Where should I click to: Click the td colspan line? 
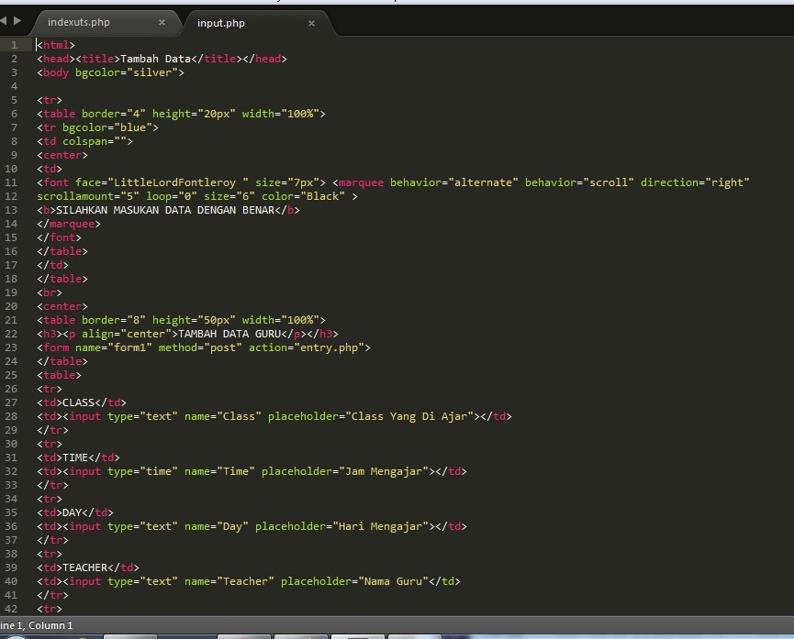point(84,141)
